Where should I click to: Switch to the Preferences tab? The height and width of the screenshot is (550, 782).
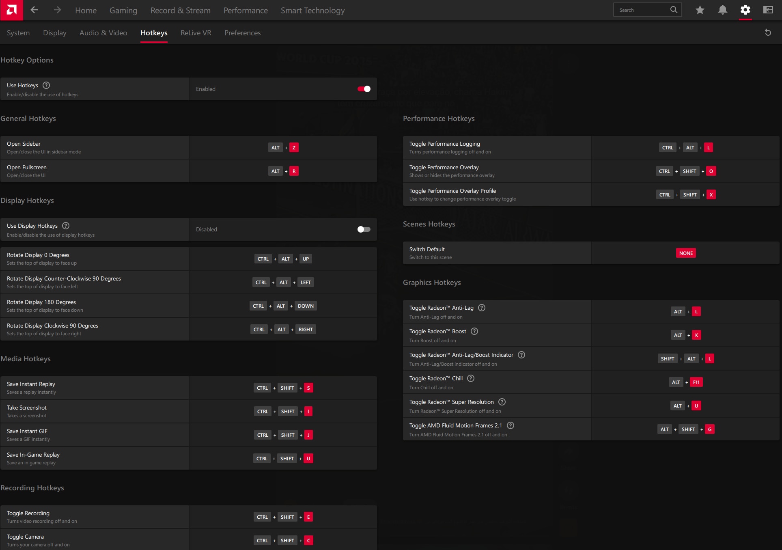click(x=243, y=33)
